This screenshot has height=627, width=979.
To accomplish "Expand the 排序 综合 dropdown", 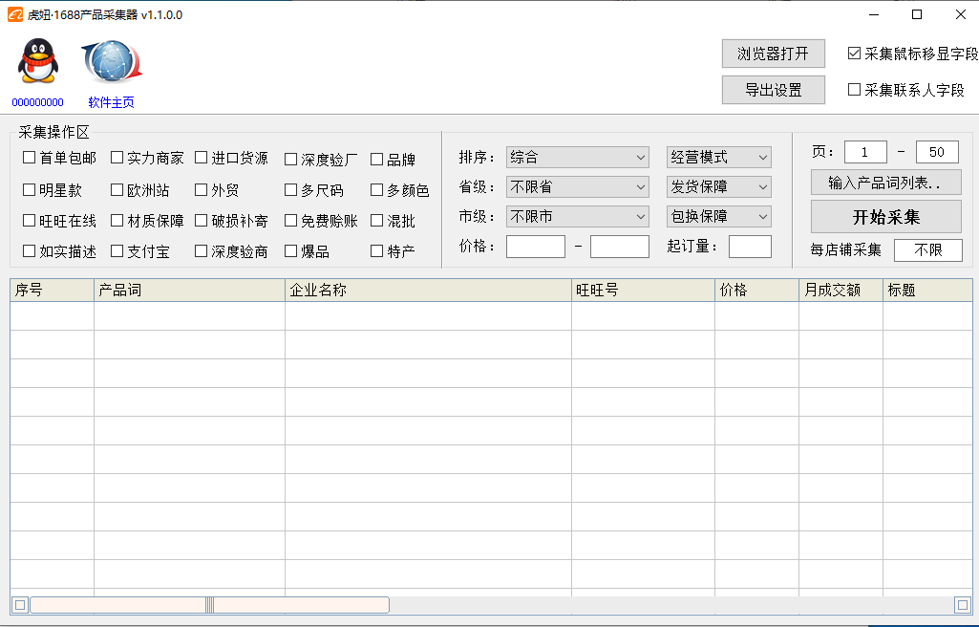I will 578,157.
